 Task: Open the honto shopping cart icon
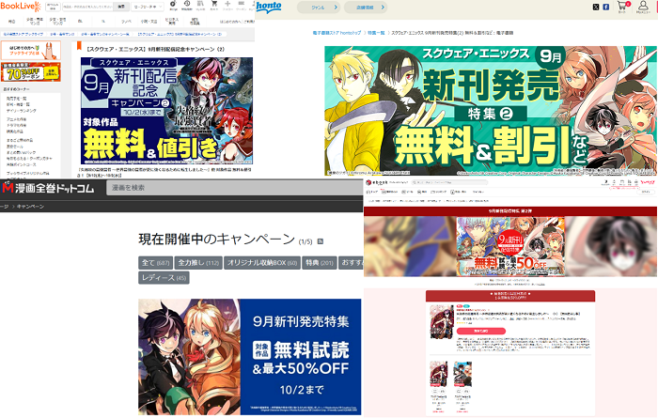pos(622,7)
